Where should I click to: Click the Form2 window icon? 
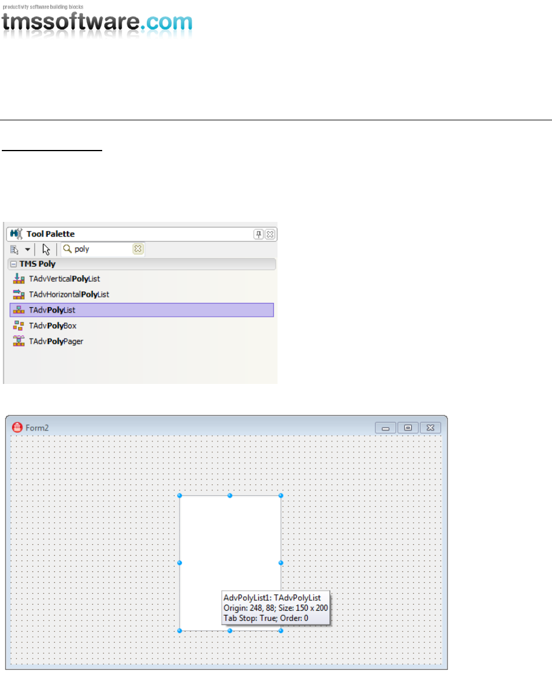point(18,427)
